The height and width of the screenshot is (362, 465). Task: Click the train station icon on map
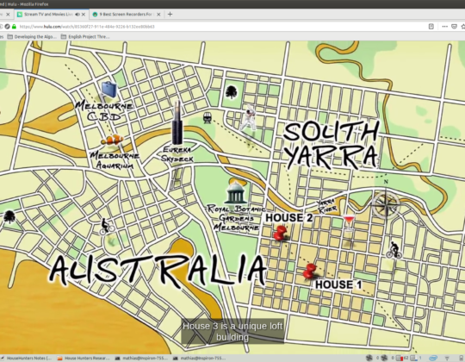(208, 118)
